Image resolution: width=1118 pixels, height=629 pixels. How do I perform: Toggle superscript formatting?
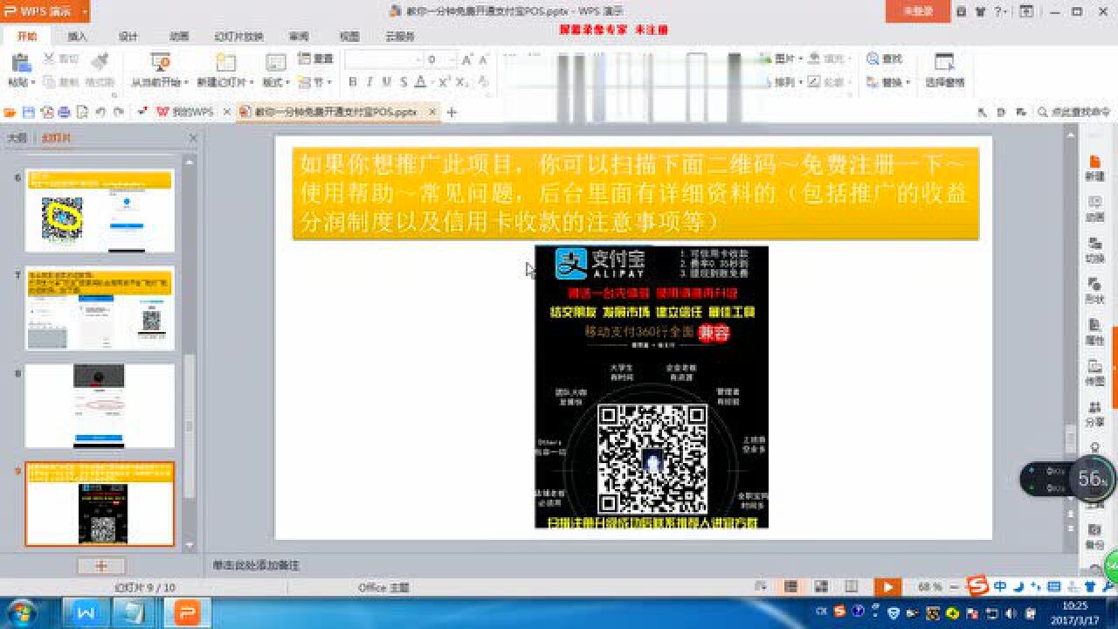pos(444,82)
